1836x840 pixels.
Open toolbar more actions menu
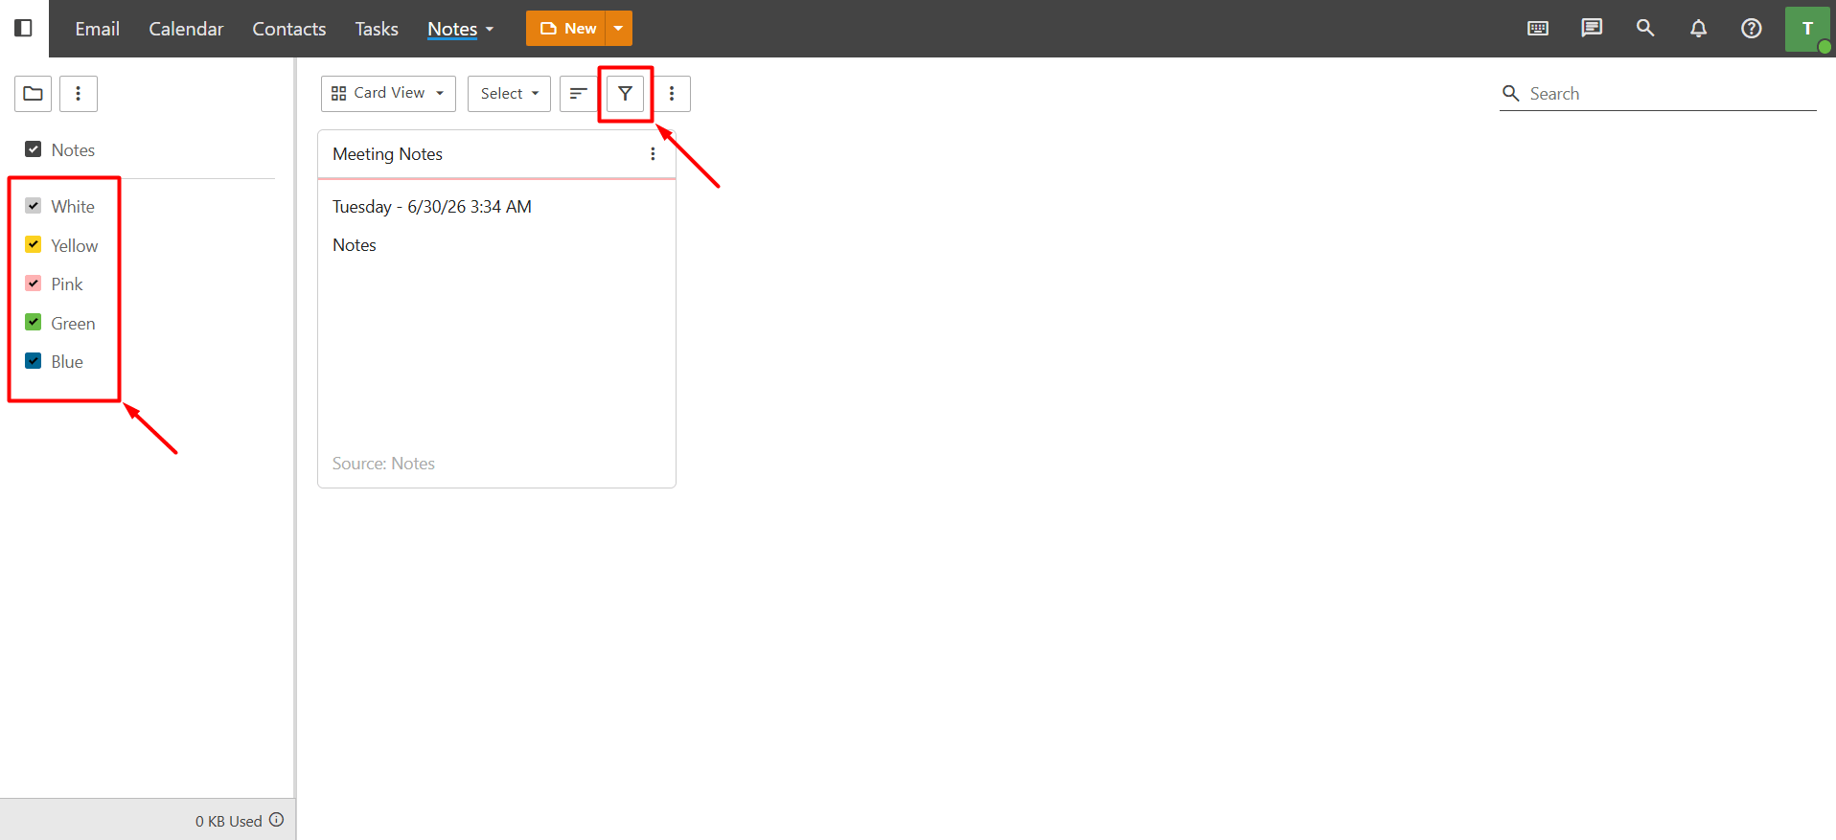point(672,94)
